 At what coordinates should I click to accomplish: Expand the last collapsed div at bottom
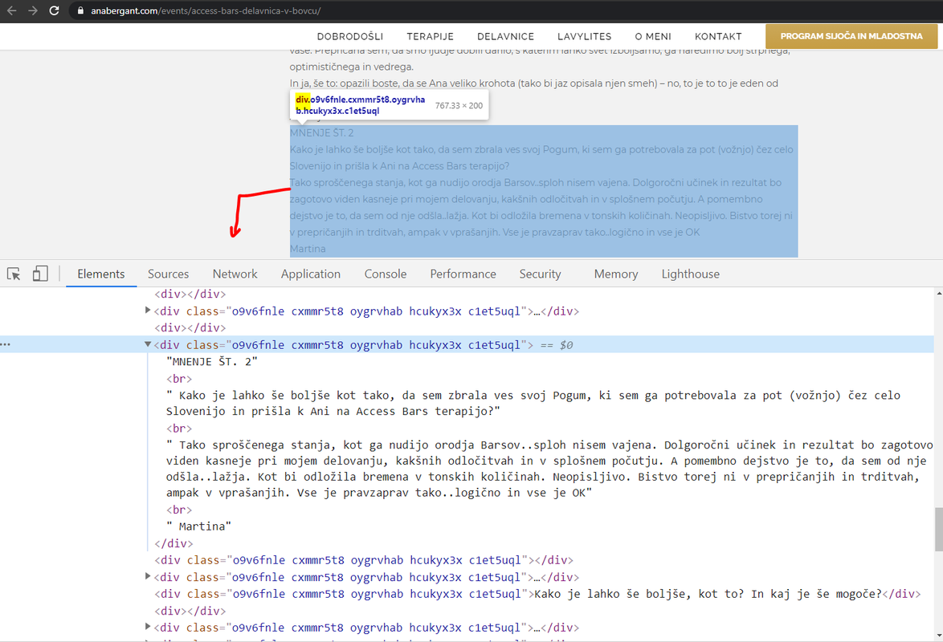click(147, 627)
